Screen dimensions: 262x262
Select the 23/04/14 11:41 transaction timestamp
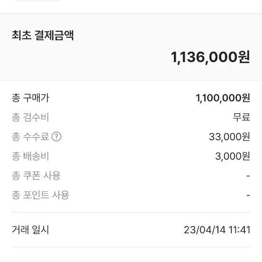(x=217, y=230)
